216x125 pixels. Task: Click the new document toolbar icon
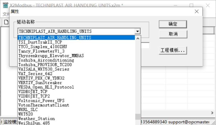tap(6, 22)
